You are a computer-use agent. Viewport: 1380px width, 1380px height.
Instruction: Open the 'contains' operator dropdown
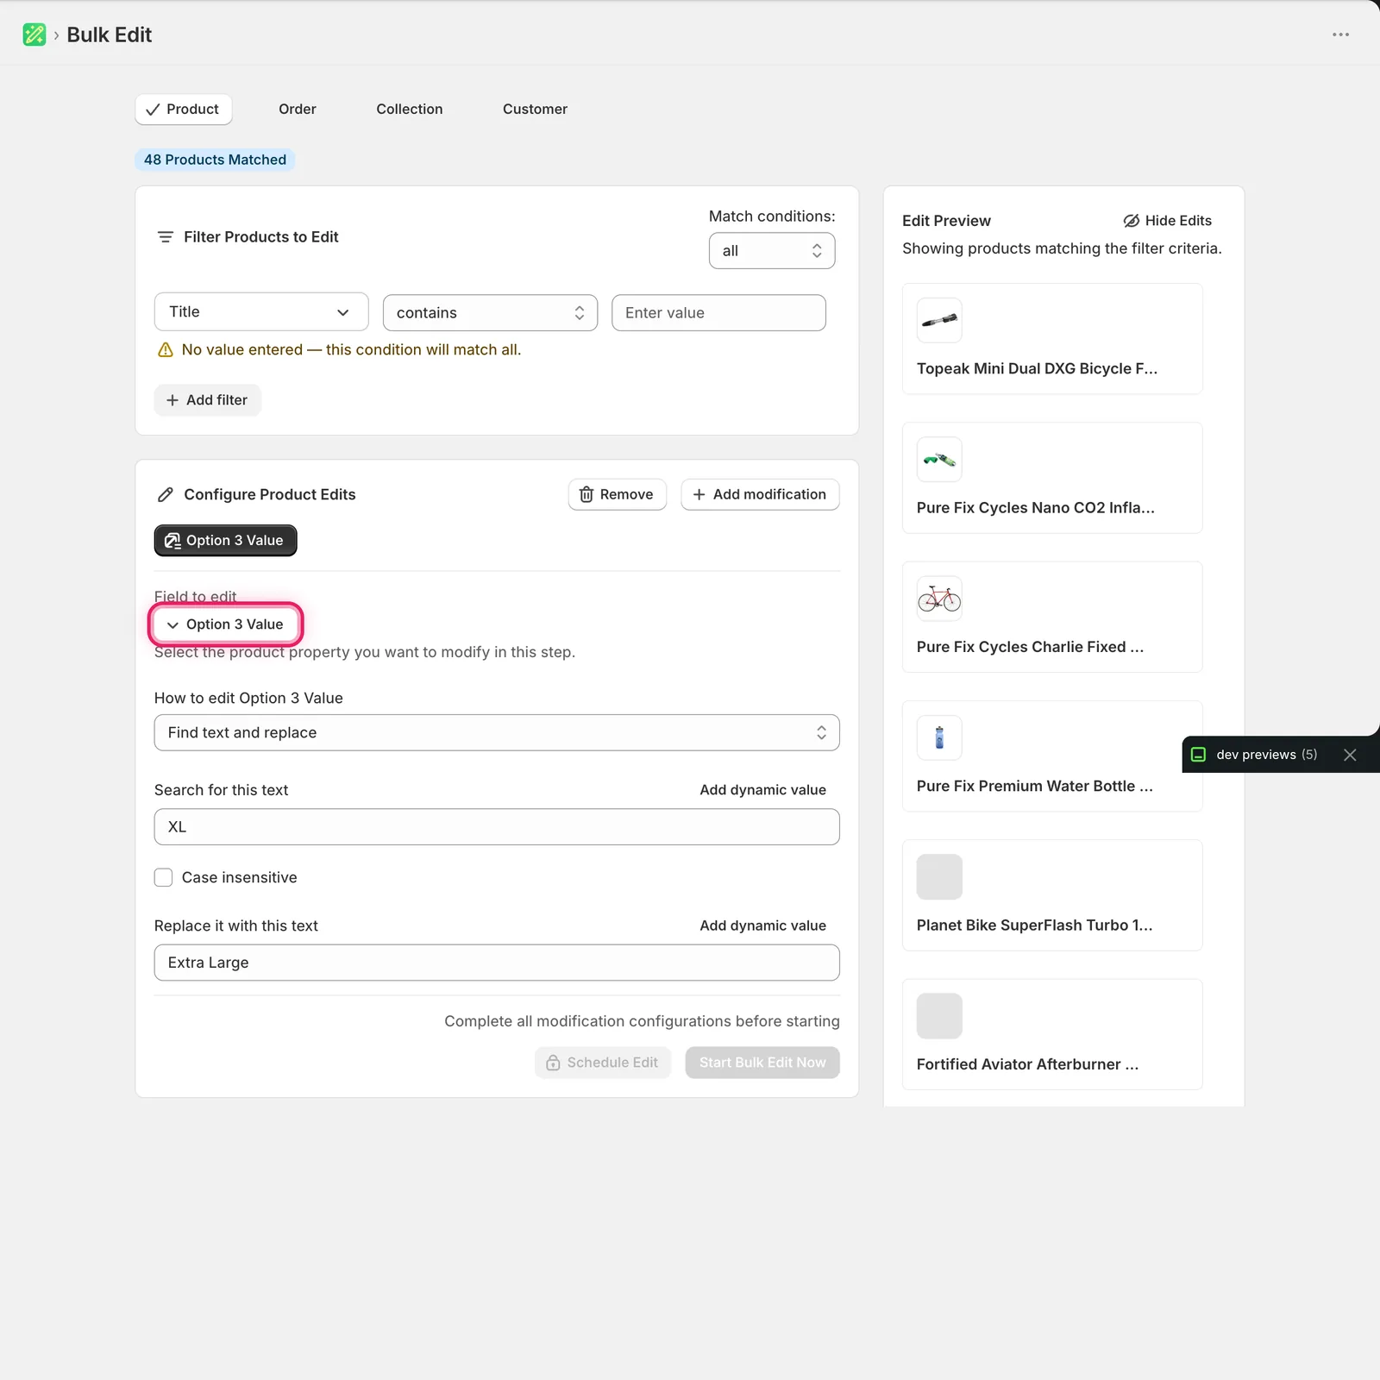click(490, 312)
